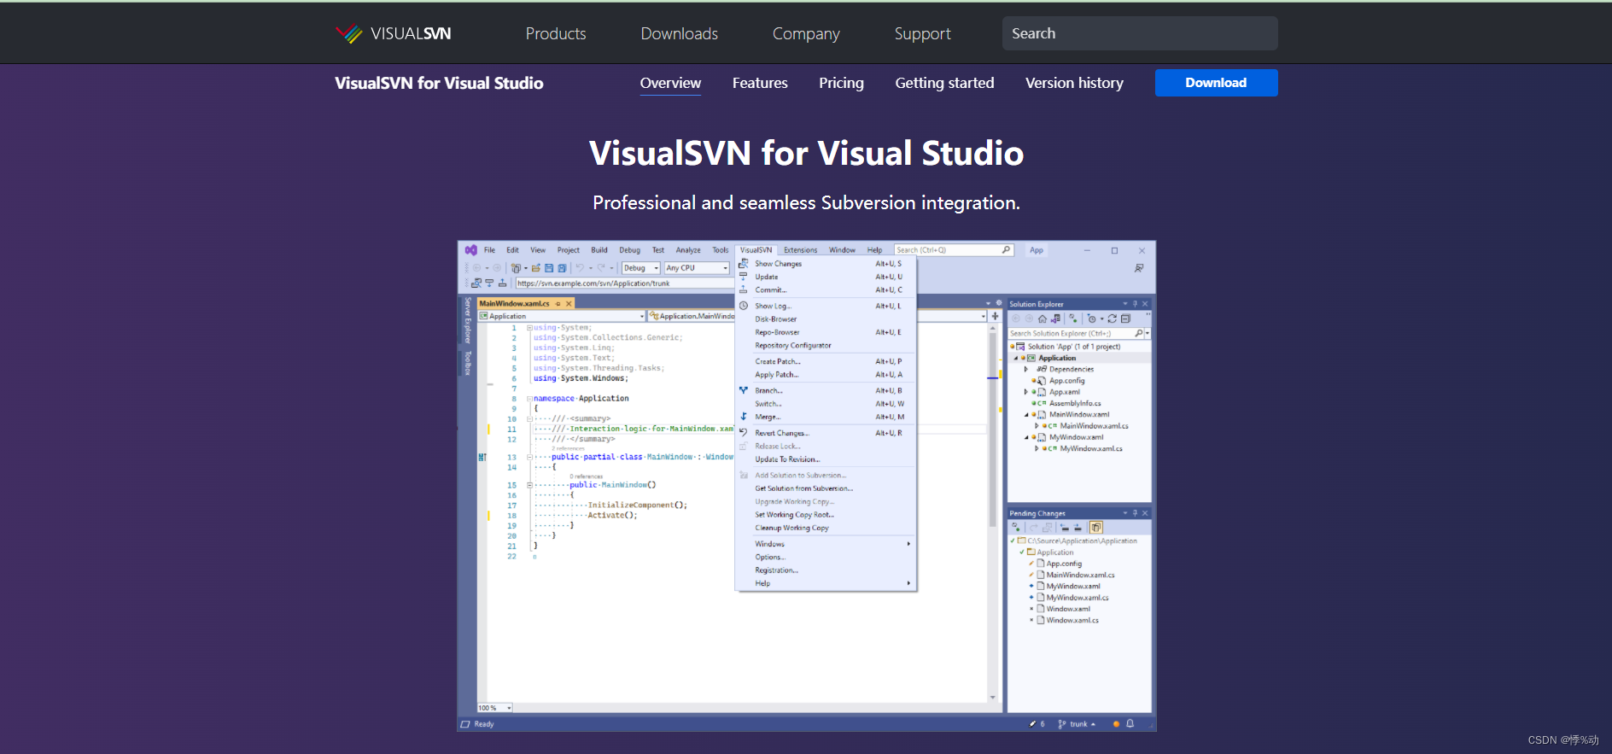Image resolution: width=1612 pixels, height=754 pixels.
Task: Select MyWindow.xaml in Solution Explorer
Action: pos(1076,437)
